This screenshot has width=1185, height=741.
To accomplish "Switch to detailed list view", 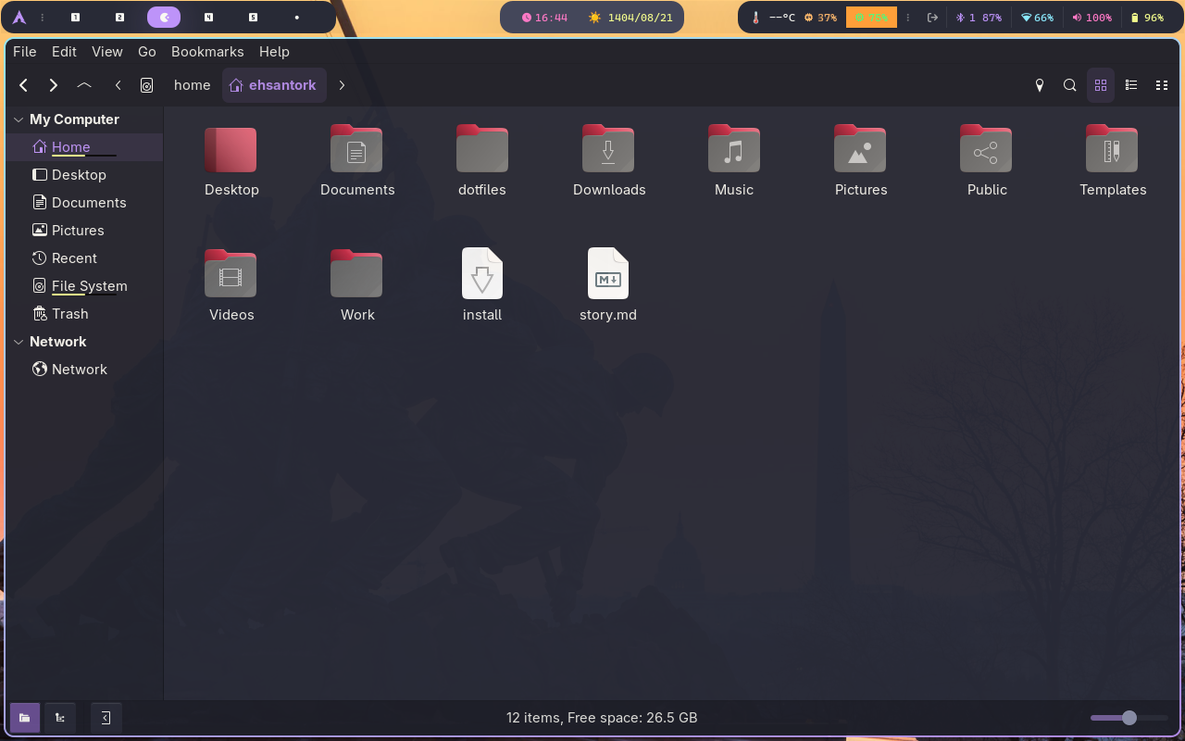I will (x=1130, y=85).
